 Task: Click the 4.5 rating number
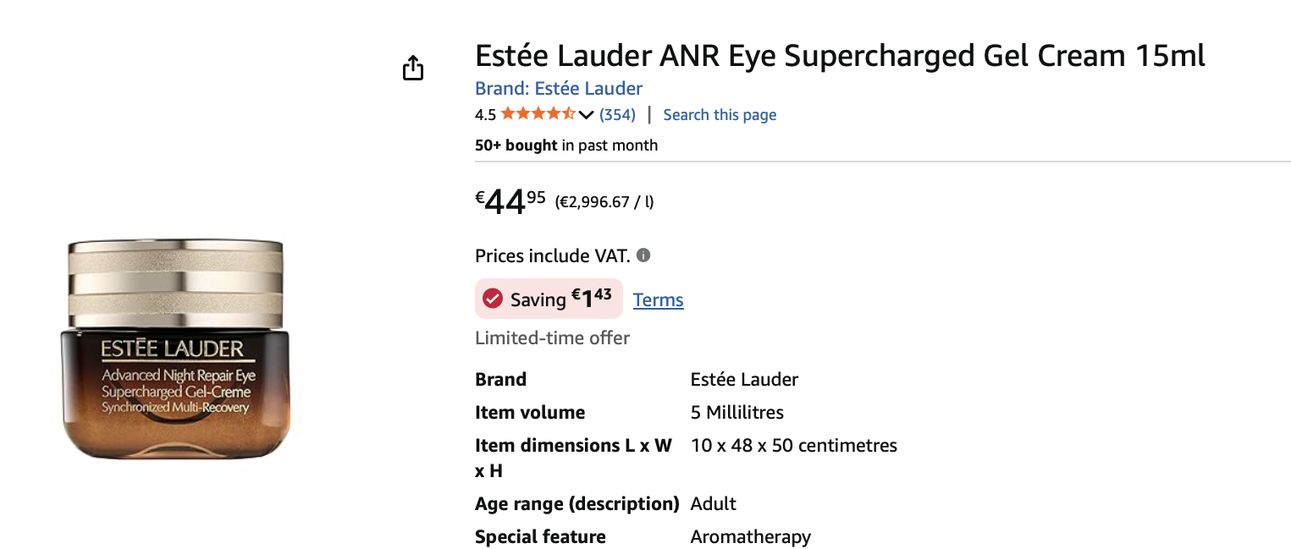485,115
